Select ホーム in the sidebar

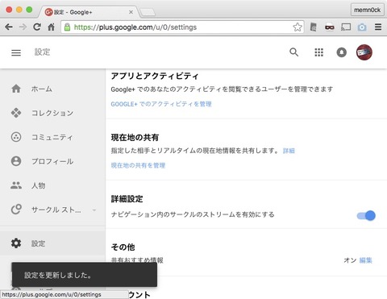[41, 89]
